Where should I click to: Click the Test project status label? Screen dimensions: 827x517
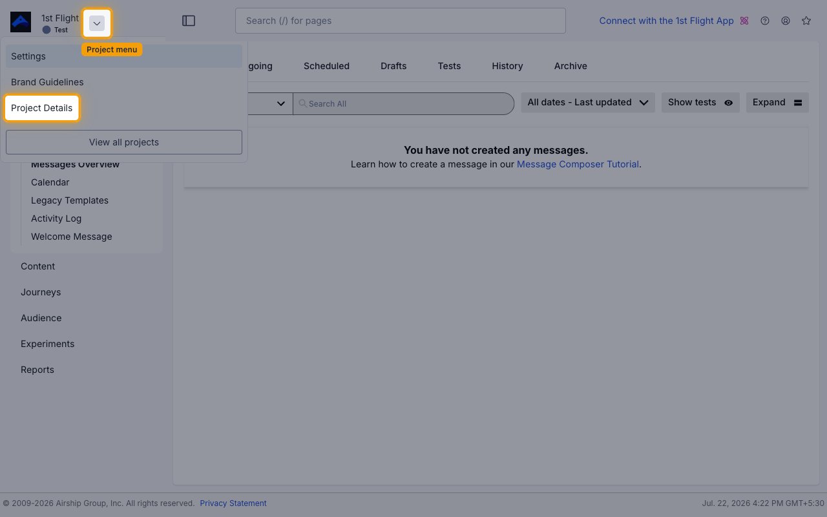61,30
